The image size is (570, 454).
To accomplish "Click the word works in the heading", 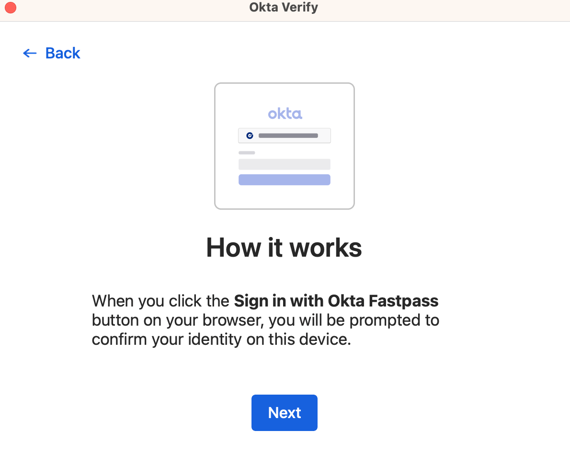I will pyautogui.click(x=326, y=248).
